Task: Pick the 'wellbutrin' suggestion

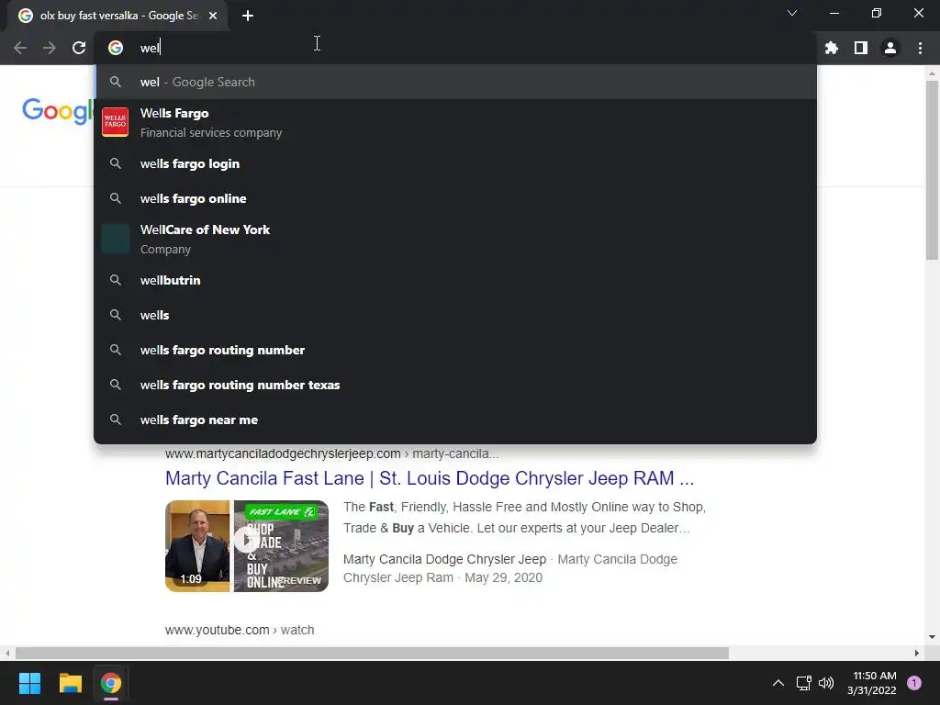Action: (x=455, y=280)
